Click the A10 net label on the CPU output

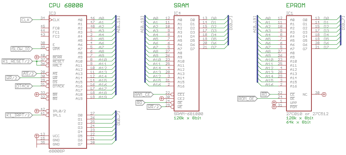(x=102, y=60)
